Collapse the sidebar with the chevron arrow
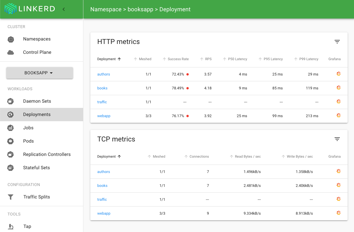The width and height of the screenshot is (354, 232). [64, 9]
